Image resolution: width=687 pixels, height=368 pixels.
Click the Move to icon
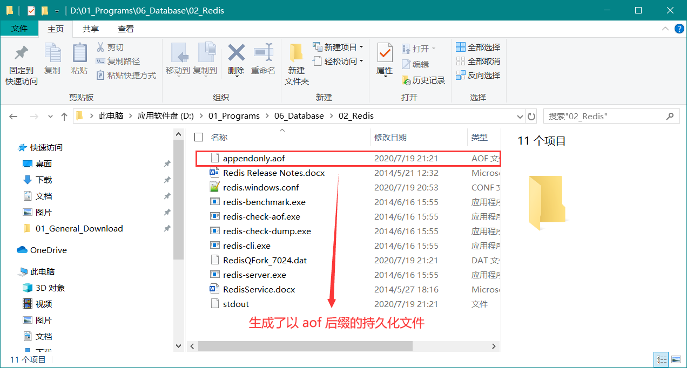[178, 54]
